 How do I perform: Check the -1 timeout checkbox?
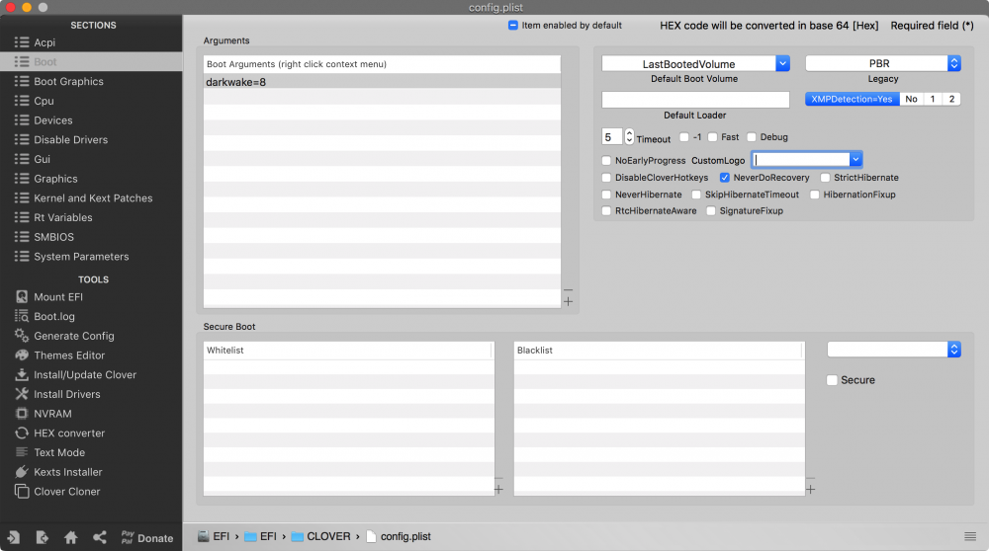pyautogui.click(x=684, y=137)
